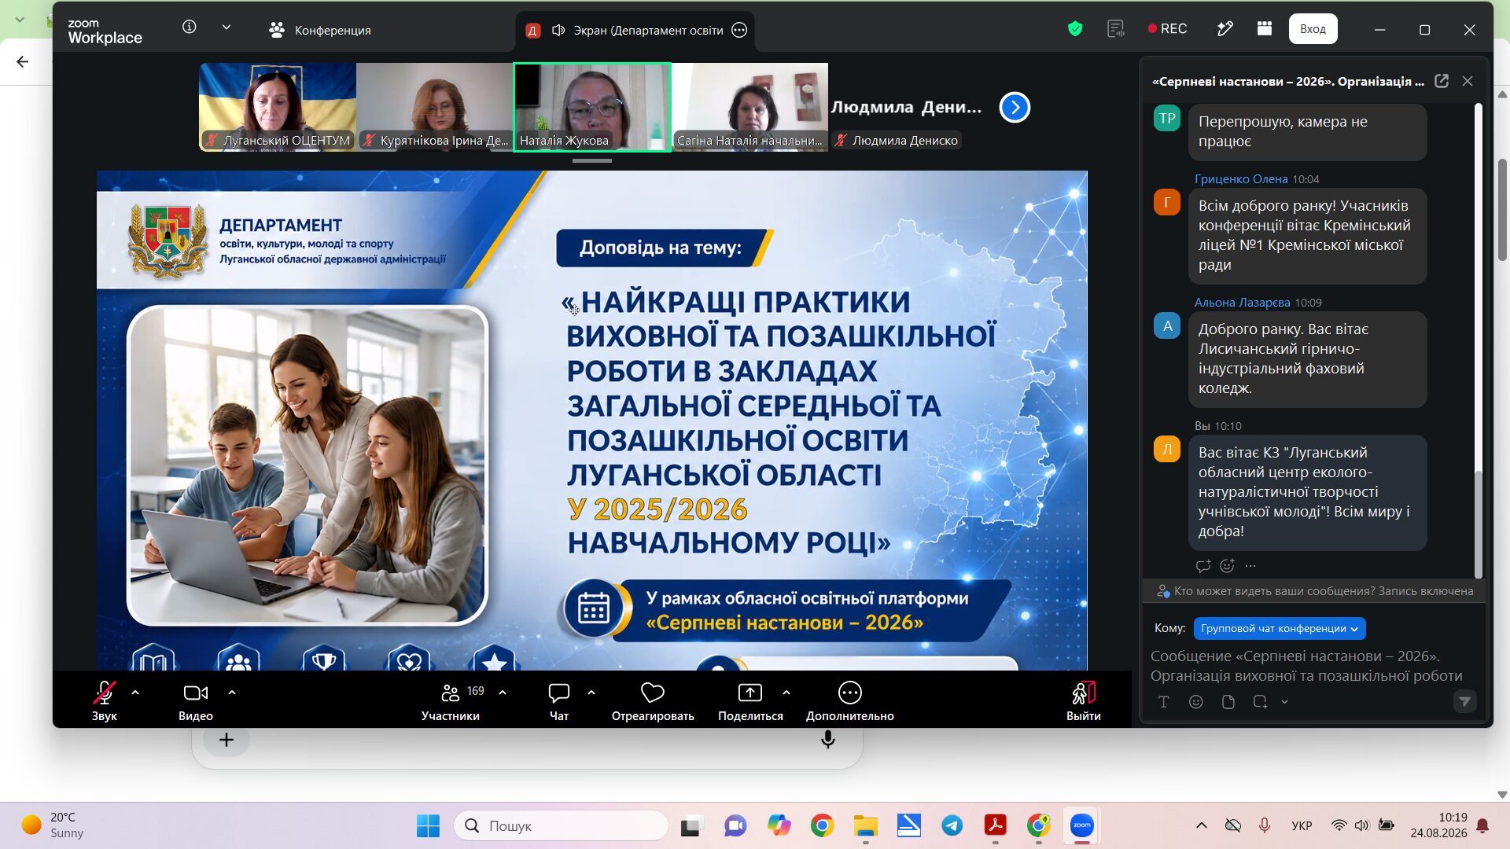Reply to your last chat message
Viewport: 1510px width, 849px height.
click(x=1202, y=565)
